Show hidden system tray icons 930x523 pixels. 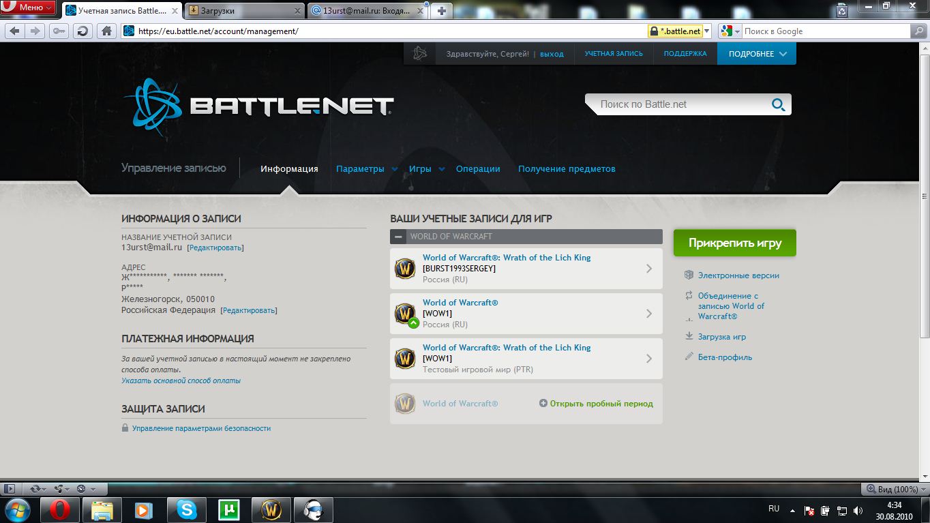(x=792, y=510)
